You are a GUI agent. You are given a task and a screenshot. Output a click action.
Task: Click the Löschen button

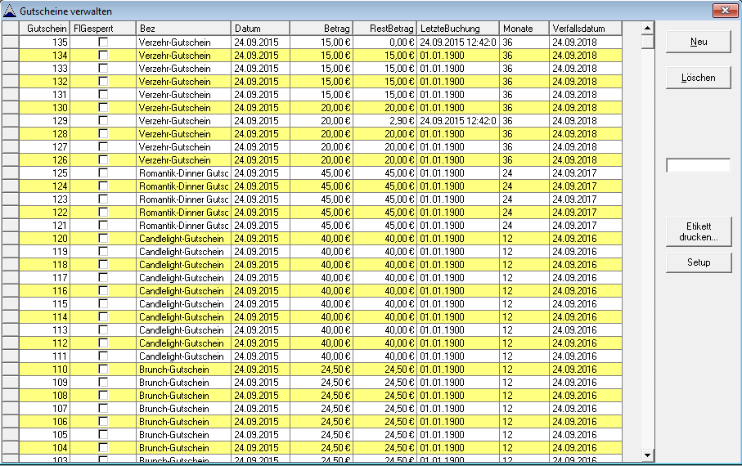pyautogui.click(x=699, y=78)
